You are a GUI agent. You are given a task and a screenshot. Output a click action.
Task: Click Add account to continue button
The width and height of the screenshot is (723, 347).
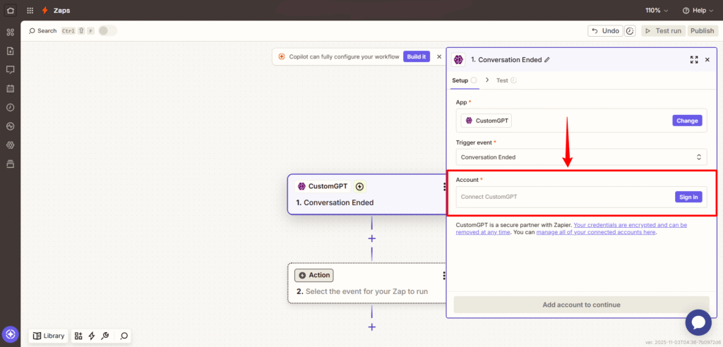[x=582, y=305]
